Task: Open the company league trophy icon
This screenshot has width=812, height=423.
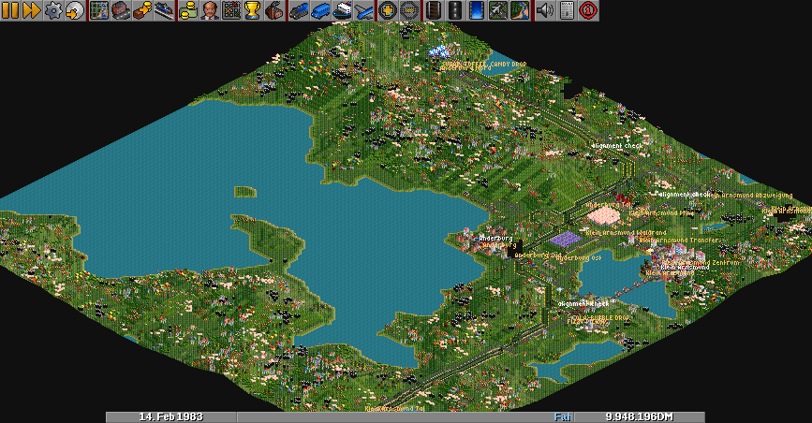Action: [253, 10]
